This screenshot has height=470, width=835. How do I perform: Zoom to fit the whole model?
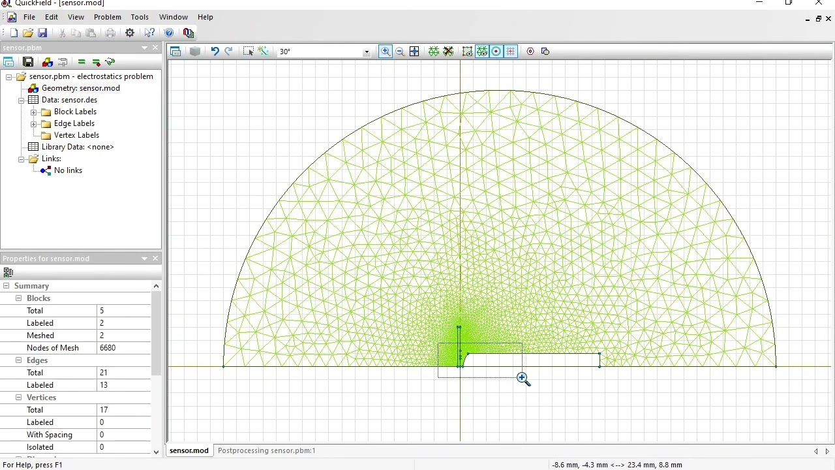[x=414, y=52]
